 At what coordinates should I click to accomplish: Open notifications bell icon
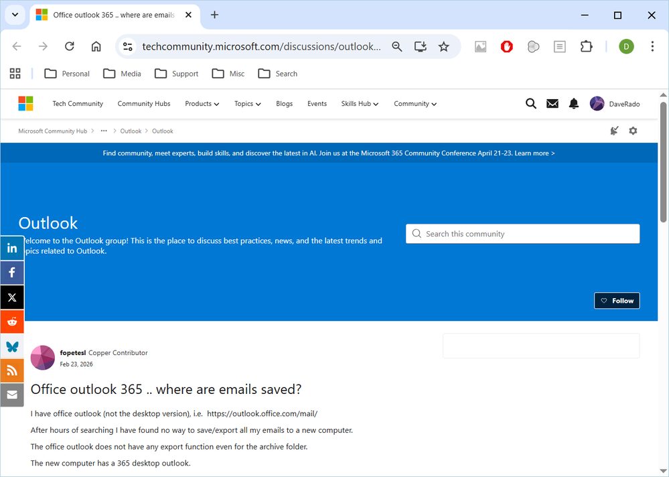click(x=574, y=104)
